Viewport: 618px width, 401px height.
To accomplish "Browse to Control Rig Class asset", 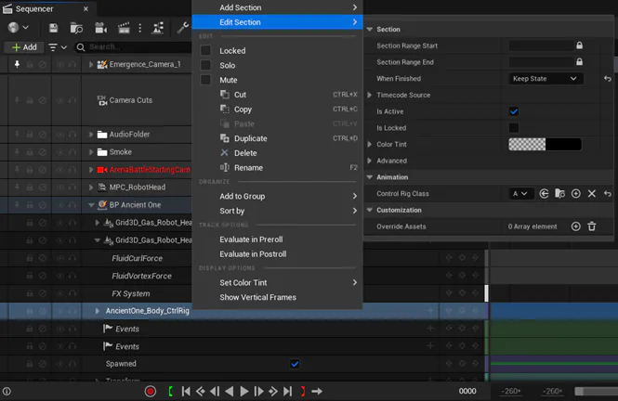I will coord(559,194).
